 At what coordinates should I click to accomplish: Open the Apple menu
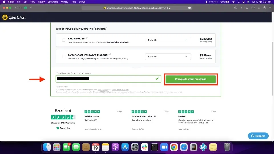tap(4, 2)
